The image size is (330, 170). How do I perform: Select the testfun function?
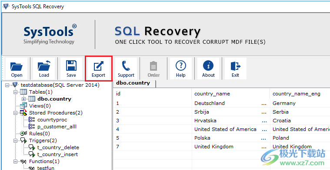[x=46, y=168]
